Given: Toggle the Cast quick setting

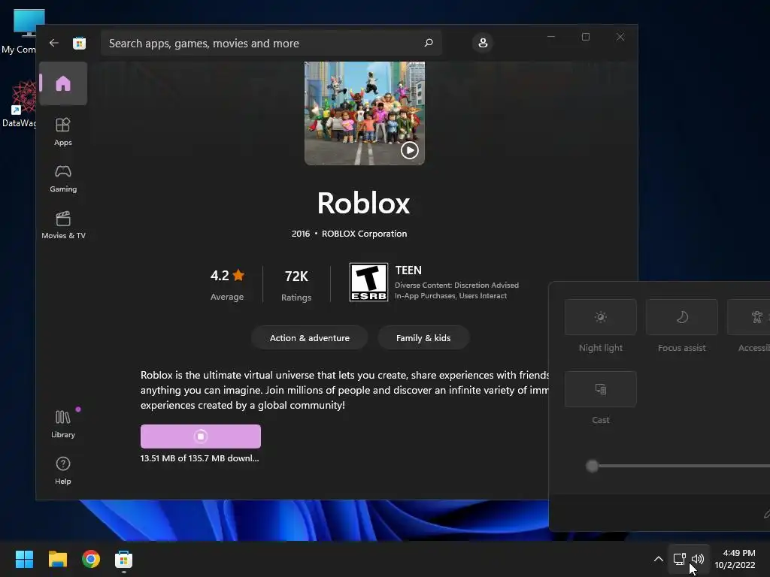Looking at the screenshot, I should point(601,389).
